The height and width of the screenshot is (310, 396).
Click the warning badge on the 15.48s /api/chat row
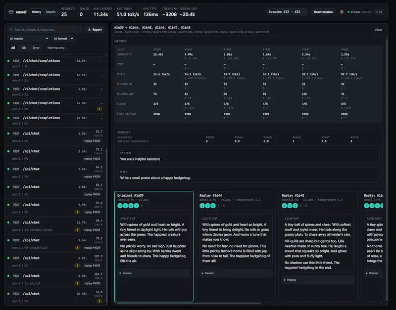click(99, 301)
